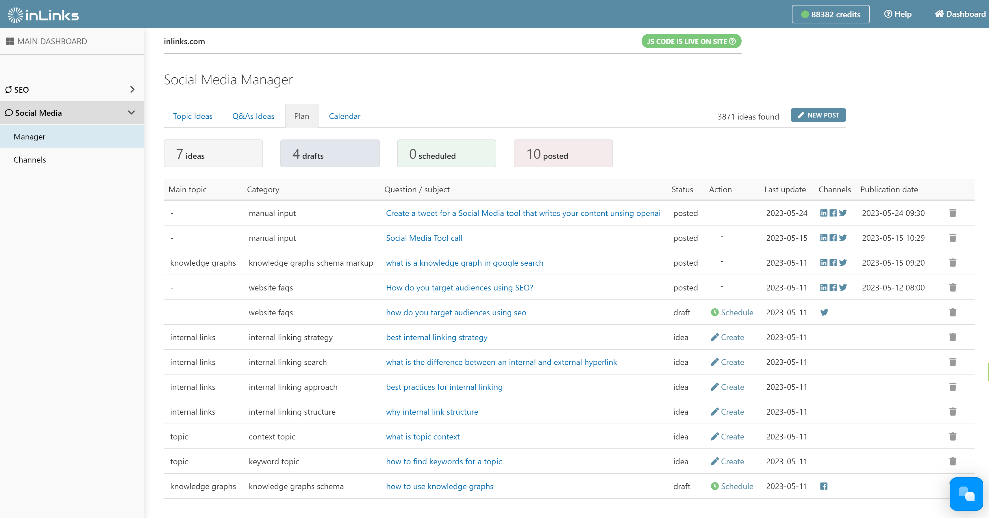989x518 pixels.
Task: Click the LinkedIn icon in the 'Social Media Tool call' row
Action: (823, 238)
